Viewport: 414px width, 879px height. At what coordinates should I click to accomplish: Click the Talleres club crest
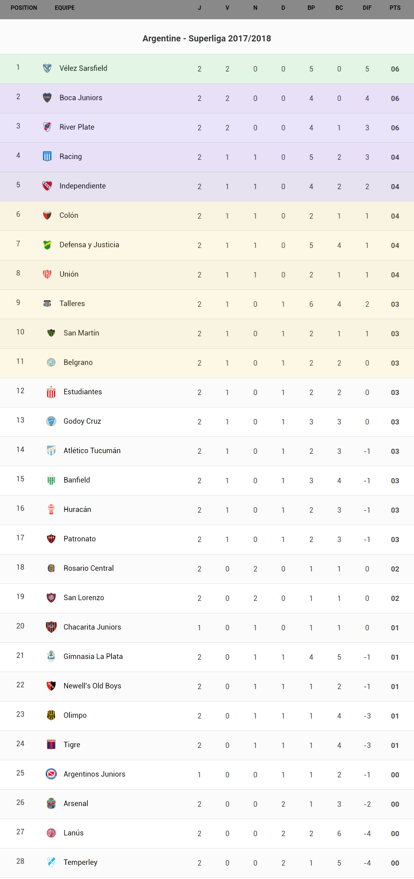(x=47, y=304)
